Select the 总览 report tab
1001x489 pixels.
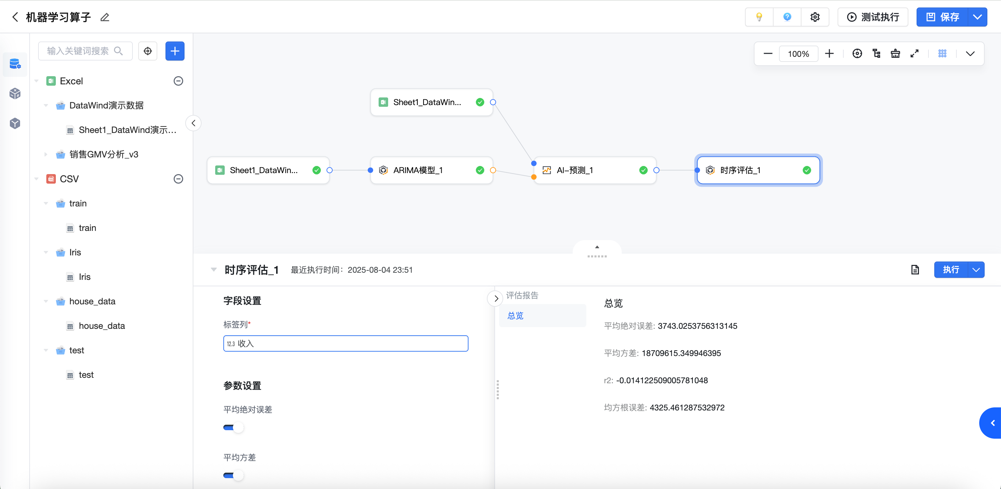coord(542,316)
